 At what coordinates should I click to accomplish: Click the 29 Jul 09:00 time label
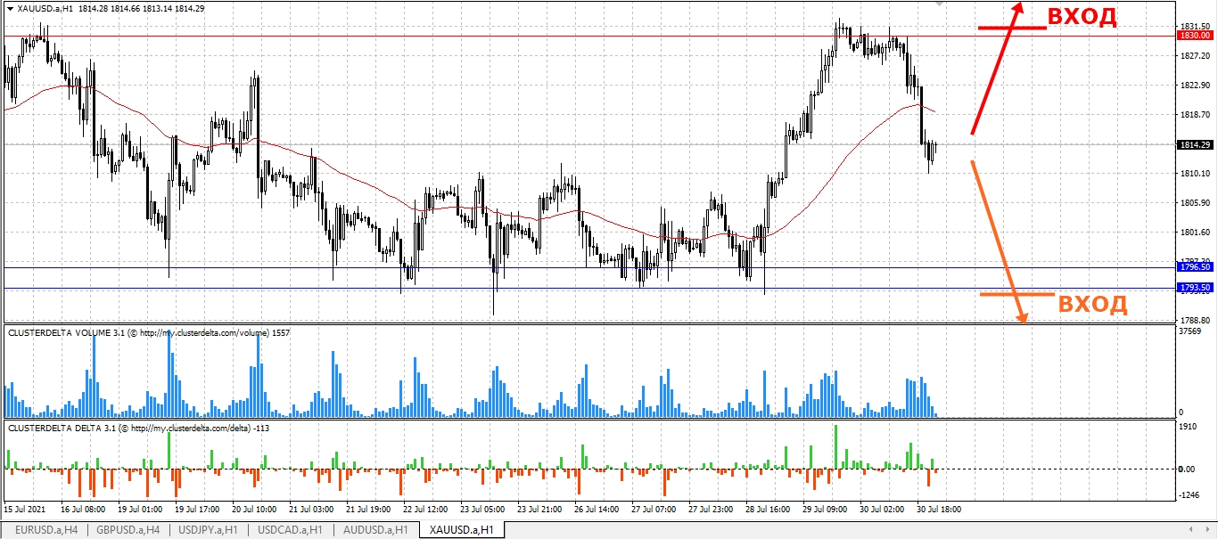[825, 510]
